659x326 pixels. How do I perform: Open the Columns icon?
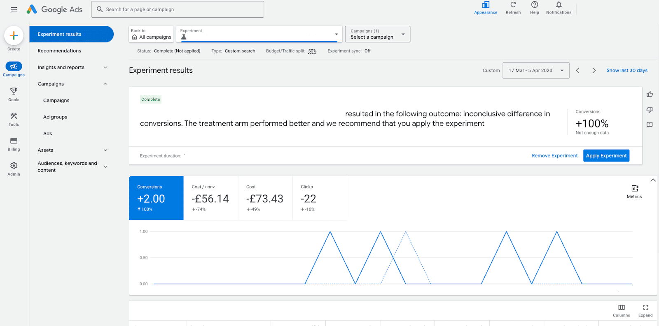tap(622, 307)
